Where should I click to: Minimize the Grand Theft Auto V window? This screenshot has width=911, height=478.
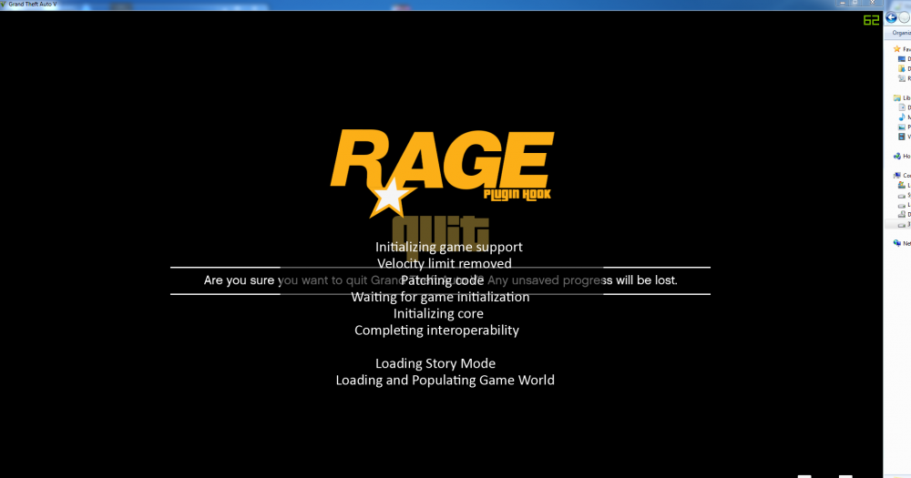click(x=843, y=3)
